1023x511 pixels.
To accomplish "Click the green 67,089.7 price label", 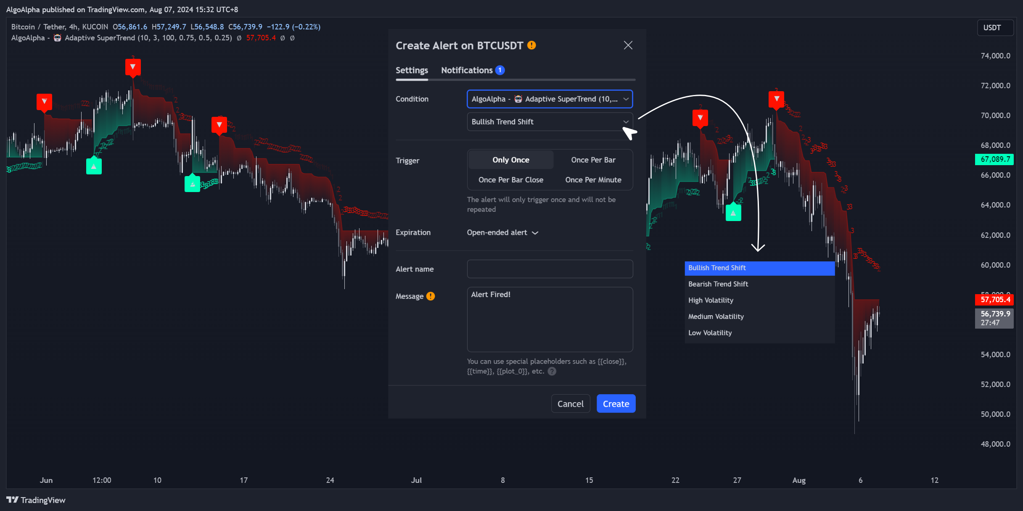I will coord(994,159).
